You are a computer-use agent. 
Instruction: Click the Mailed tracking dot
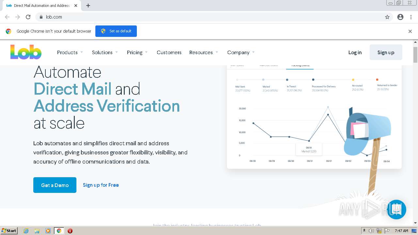263,80
